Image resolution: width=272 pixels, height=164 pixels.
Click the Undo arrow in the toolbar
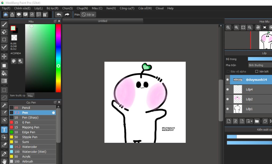point(59,15)
